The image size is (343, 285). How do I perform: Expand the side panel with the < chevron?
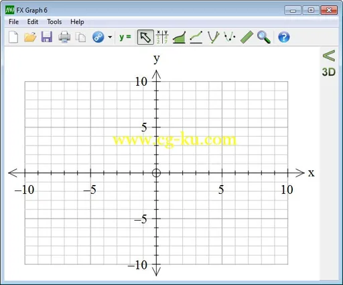click(x=329, y=56)
